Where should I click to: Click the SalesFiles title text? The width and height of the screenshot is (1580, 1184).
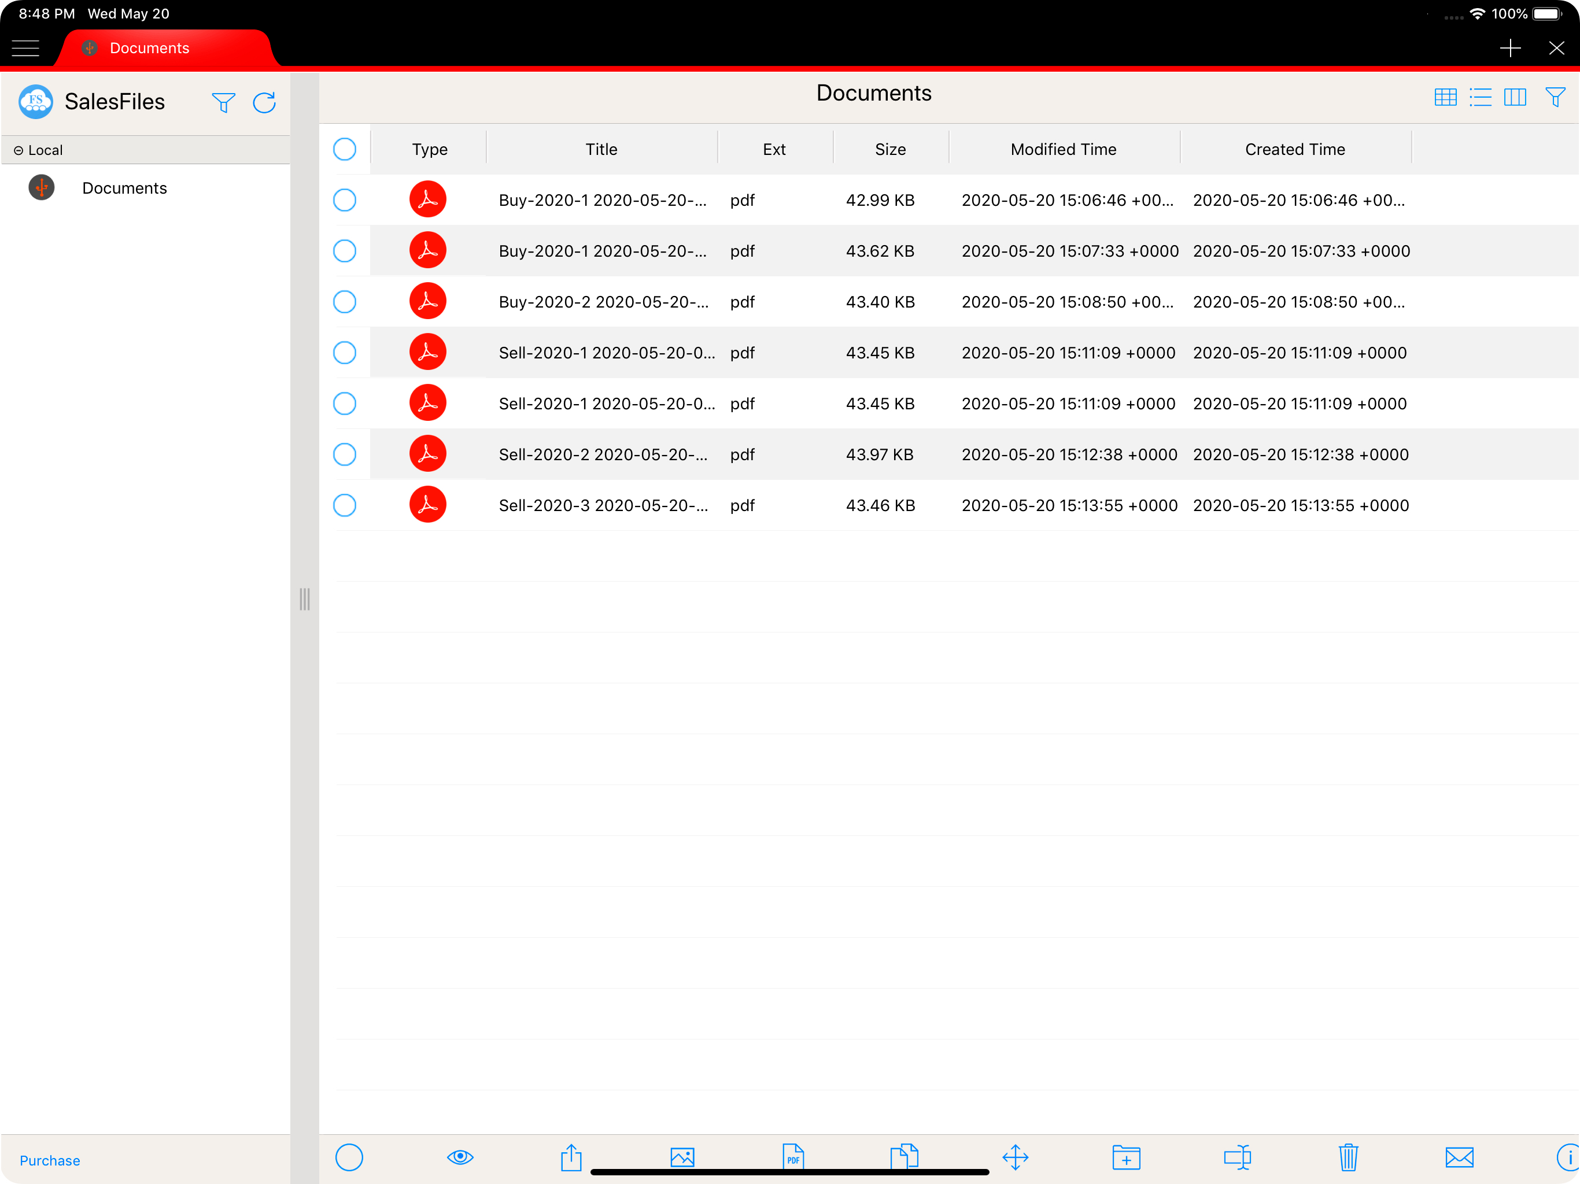[115, 101]
